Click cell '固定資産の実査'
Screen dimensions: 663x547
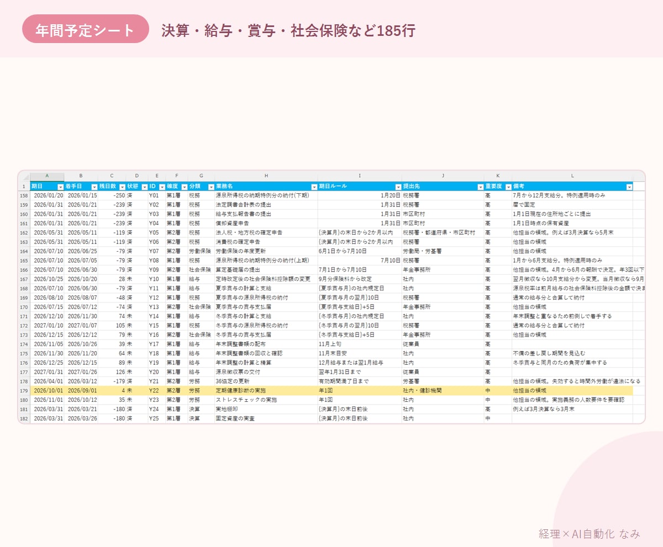pyautogui.click(x=266, y=418)
